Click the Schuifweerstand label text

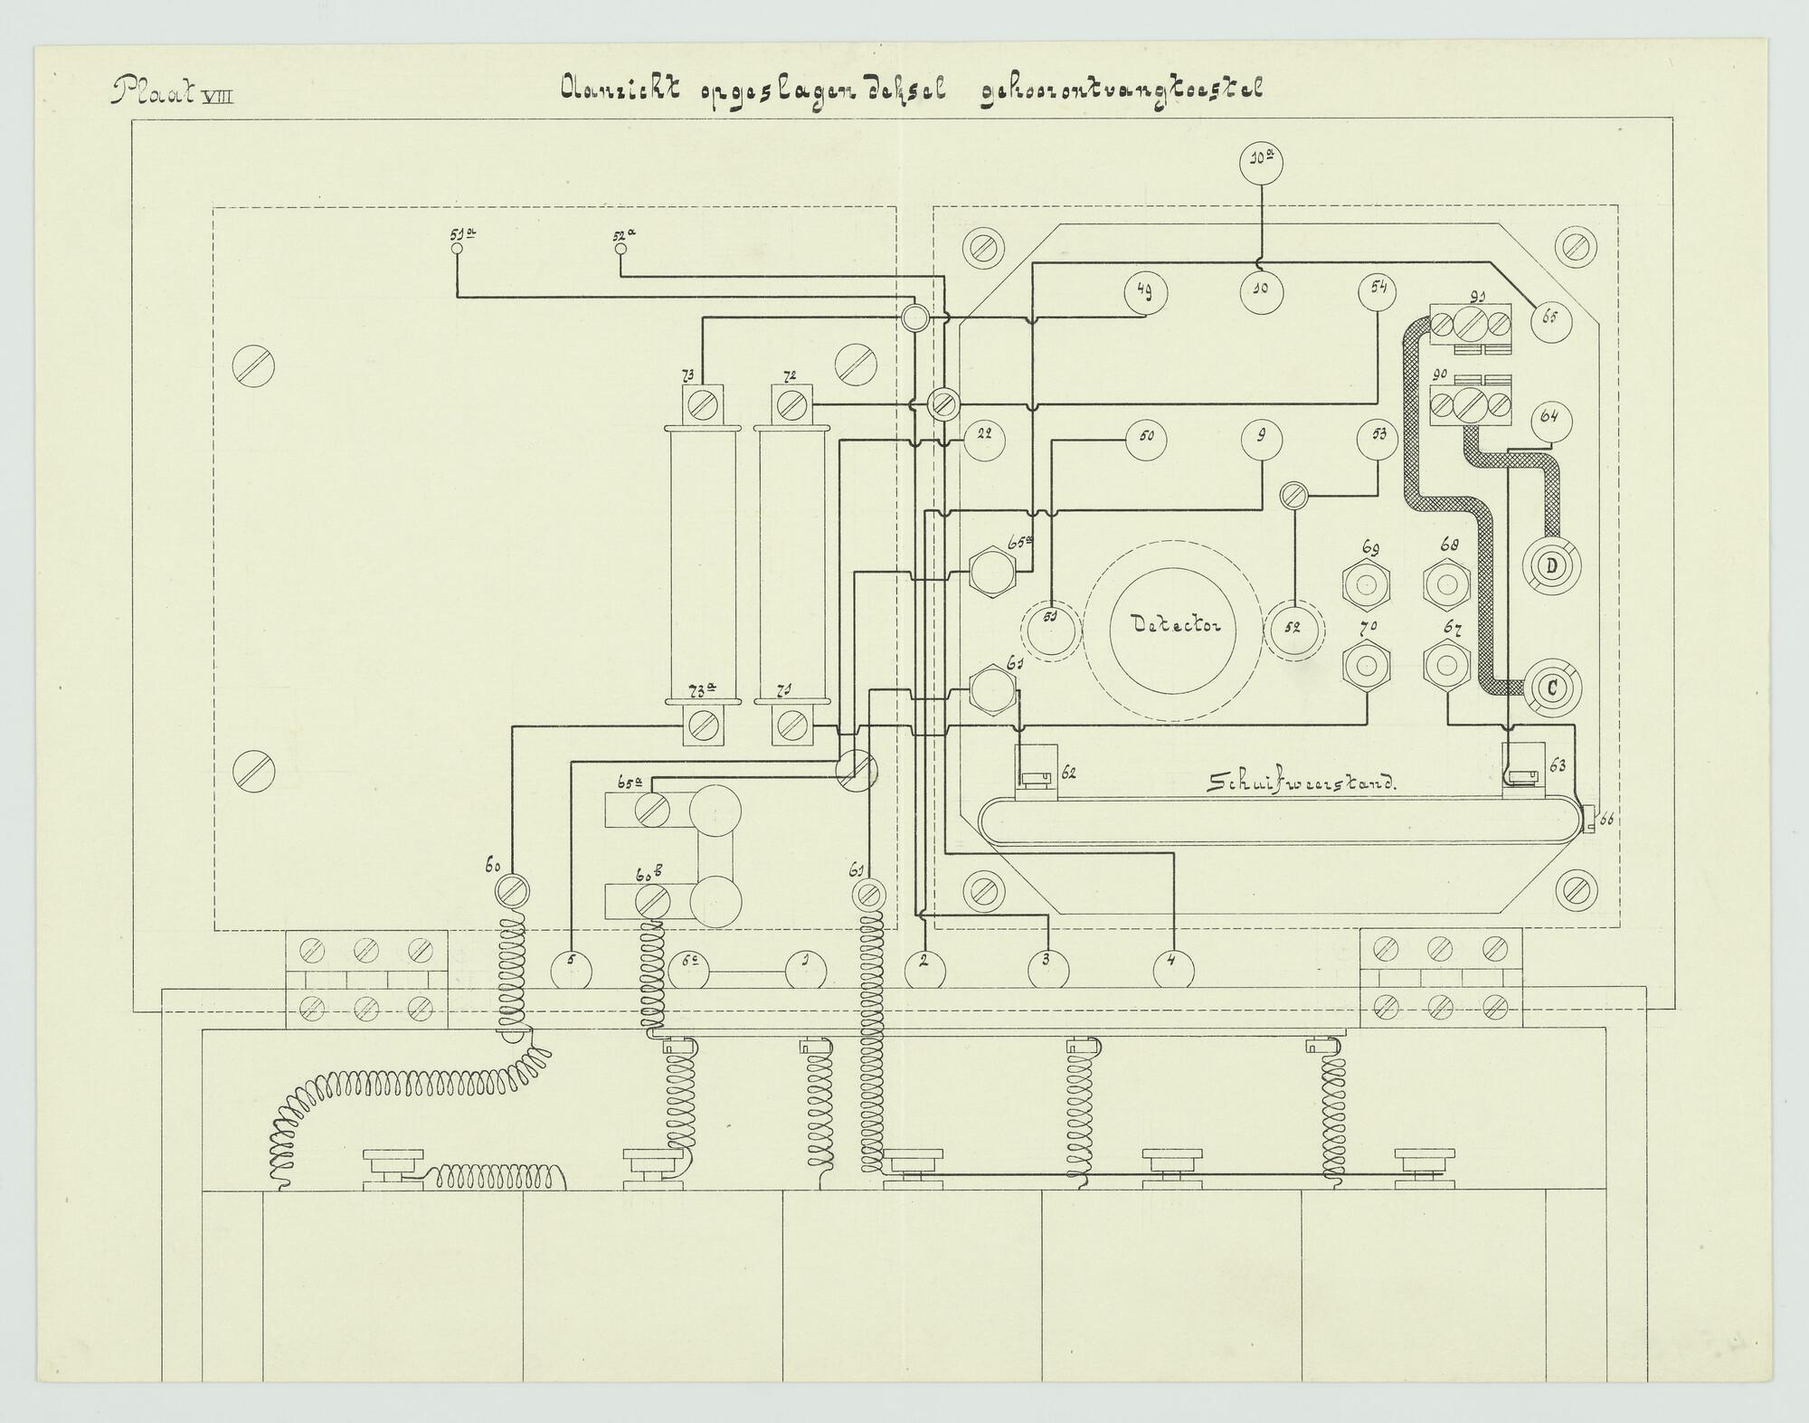1302,783
